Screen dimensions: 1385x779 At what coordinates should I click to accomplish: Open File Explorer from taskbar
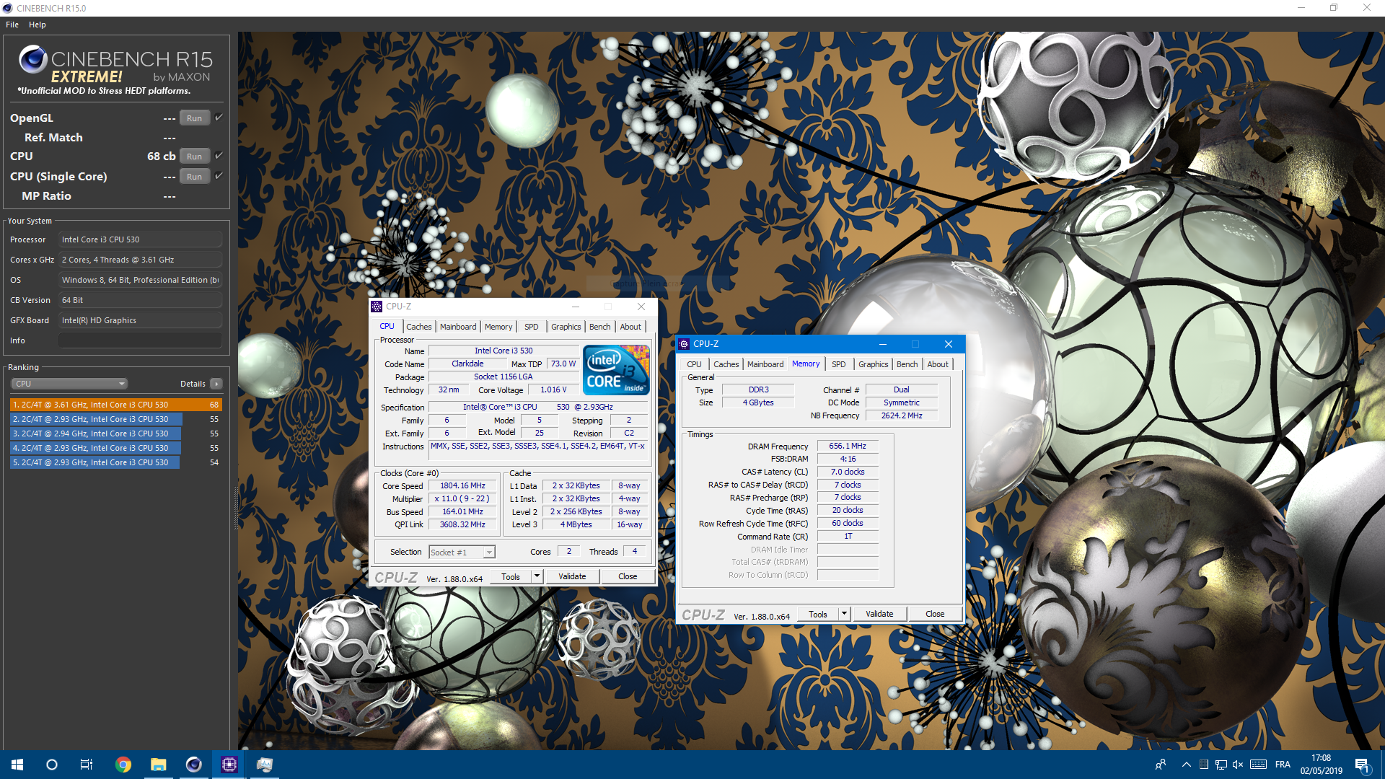coord(159,765)
